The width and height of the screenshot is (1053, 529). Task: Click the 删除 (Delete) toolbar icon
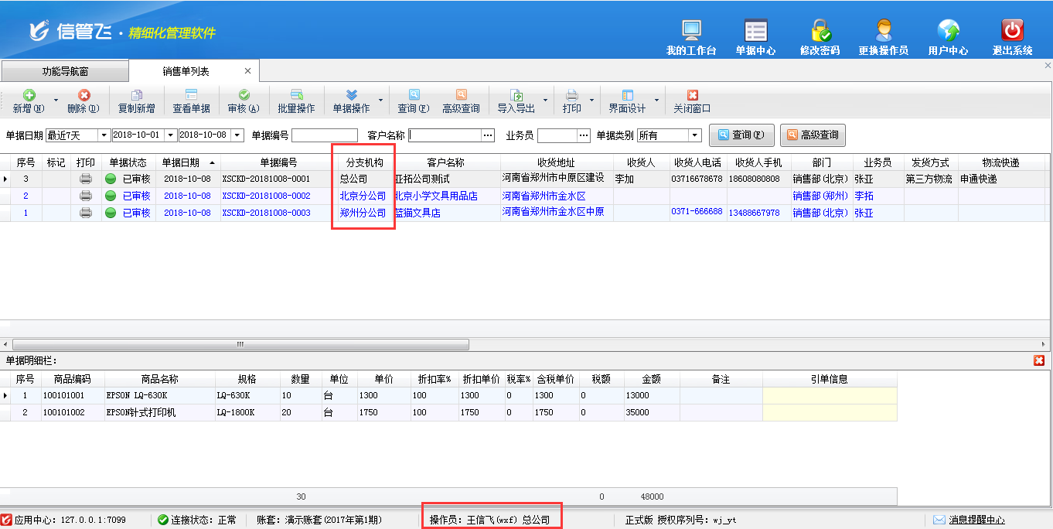[83, 96]
